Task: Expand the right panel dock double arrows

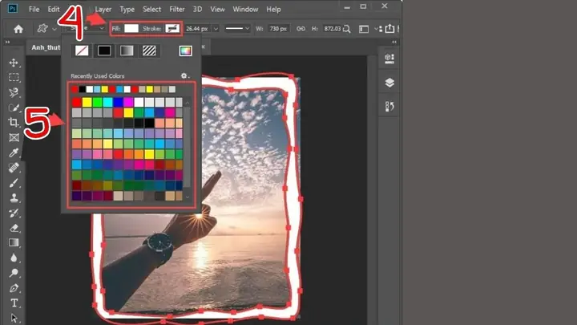Action: (394, 42)
